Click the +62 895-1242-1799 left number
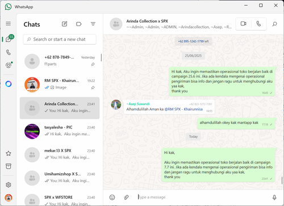 pos(191,41)
